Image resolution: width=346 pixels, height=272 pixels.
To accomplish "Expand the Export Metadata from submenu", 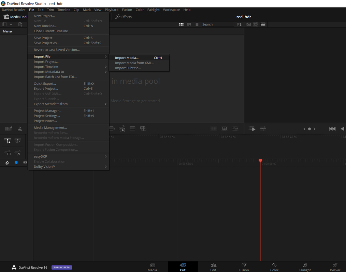I will 68,104.
